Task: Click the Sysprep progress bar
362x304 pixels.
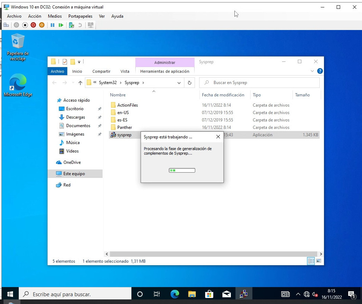Action: tap(182, 171)
